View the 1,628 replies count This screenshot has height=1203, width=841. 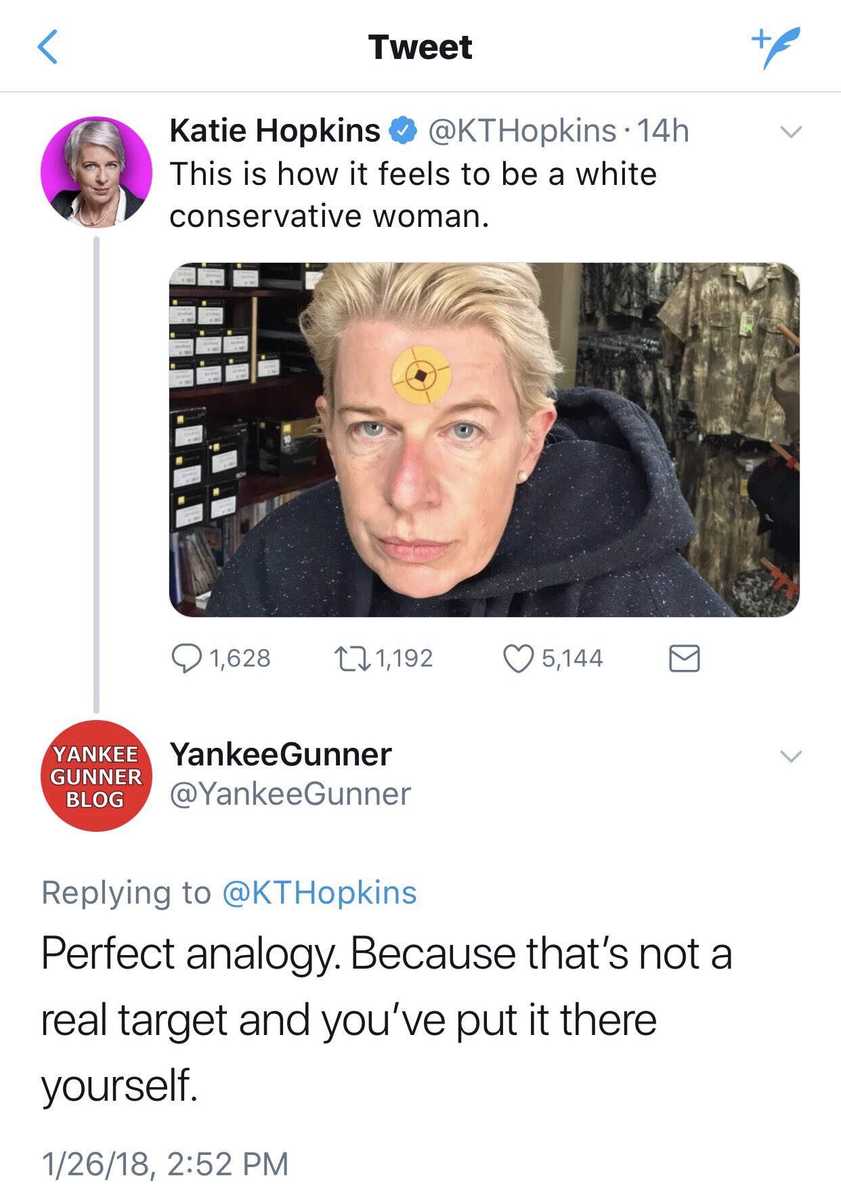(x=240, y=658)
